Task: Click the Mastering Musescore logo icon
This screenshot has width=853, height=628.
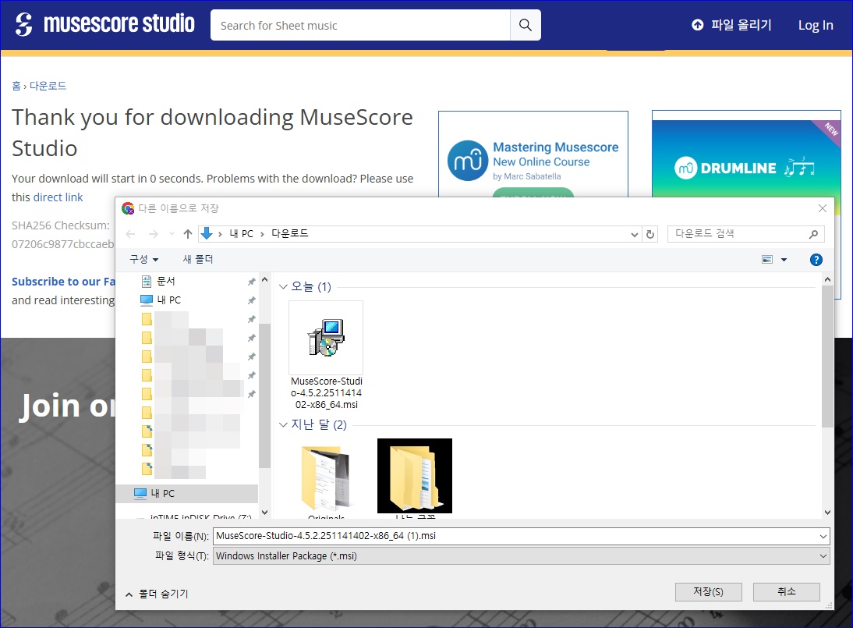Action: pyautogui.click(x=467, y=161)
